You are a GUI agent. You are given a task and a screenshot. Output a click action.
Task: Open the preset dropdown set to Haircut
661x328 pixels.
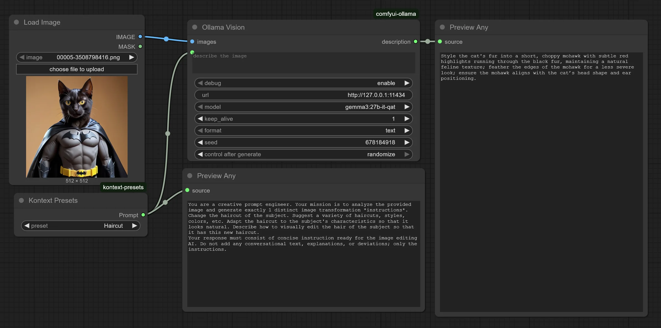[x=81, y=226]
